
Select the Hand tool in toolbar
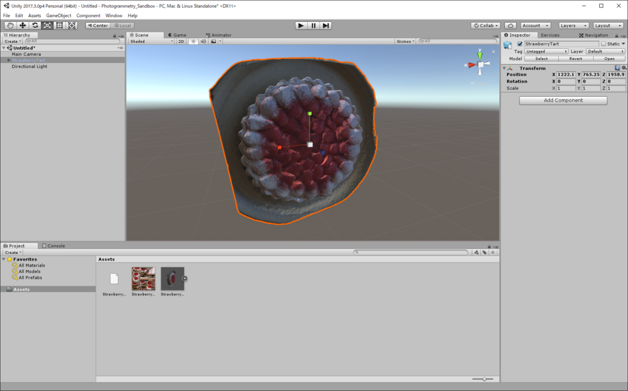(x=10, y=26)
